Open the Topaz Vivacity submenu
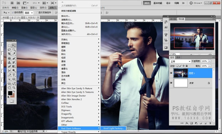Image resolution: width=222 pixels, height=134 pixels. pos(79,132)
